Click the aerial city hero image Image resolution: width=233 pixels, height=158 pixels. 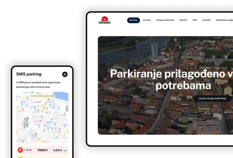165,86
